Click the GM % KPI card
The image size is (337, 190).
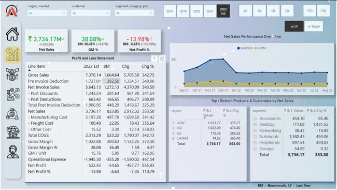(93, 41)
